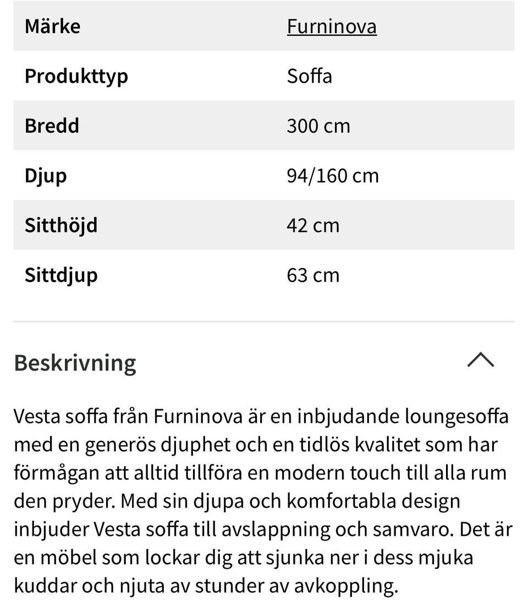Click the Djup row label

tap(46, 176)
